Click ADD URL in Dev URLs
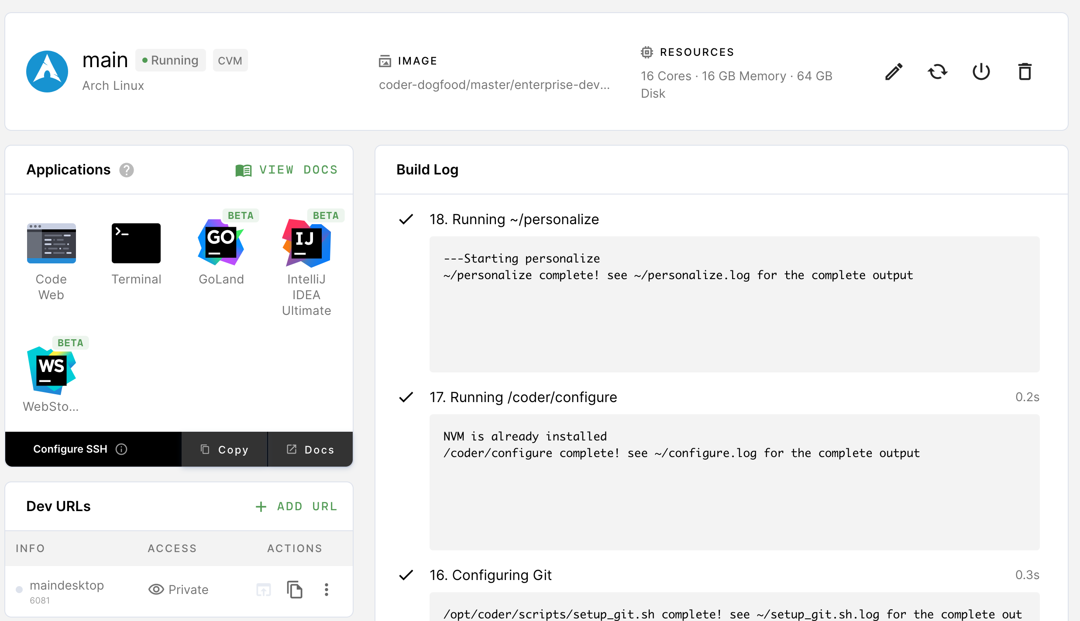Screen dimensions: 1080x621 tap(296, 506)
